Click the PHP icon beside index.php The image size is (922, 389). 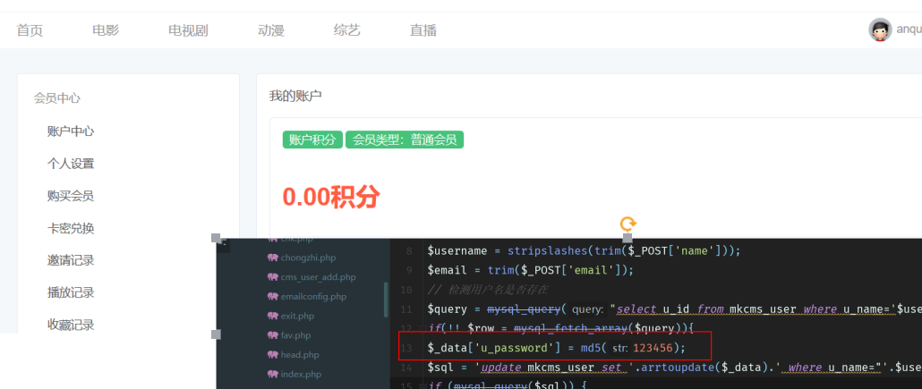click(x=272, y=374)
